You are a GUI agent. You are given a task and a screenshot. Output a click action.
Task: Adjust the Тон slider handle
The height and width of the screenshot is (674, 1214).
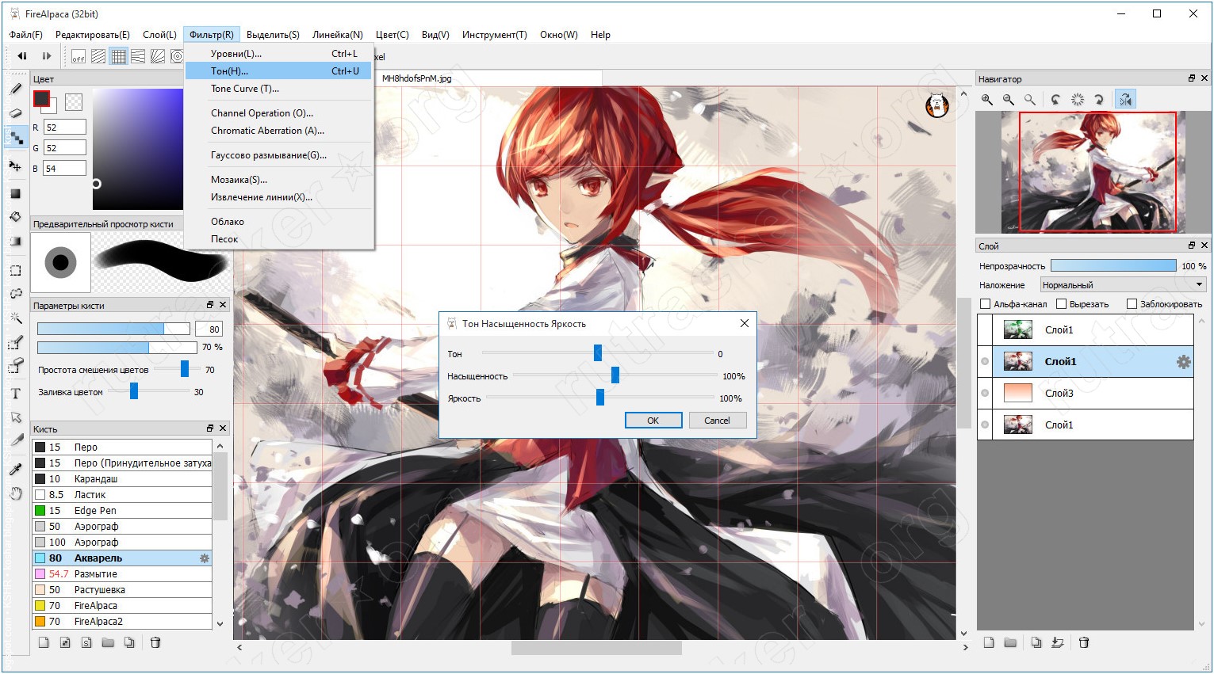(x=598, y=352)
